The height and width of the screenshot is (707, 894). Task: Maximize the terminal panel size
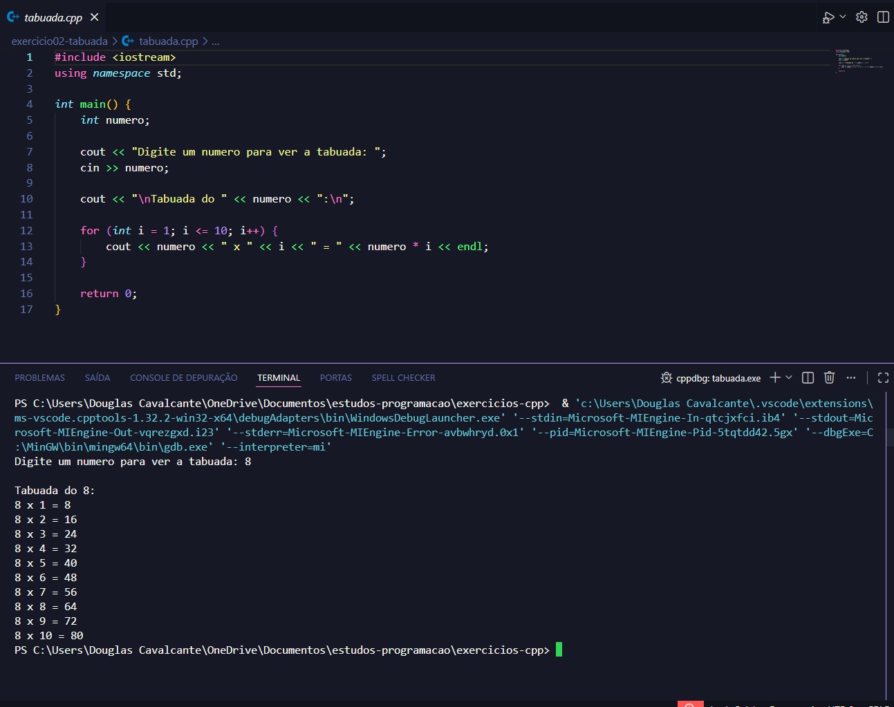[883, 377]
